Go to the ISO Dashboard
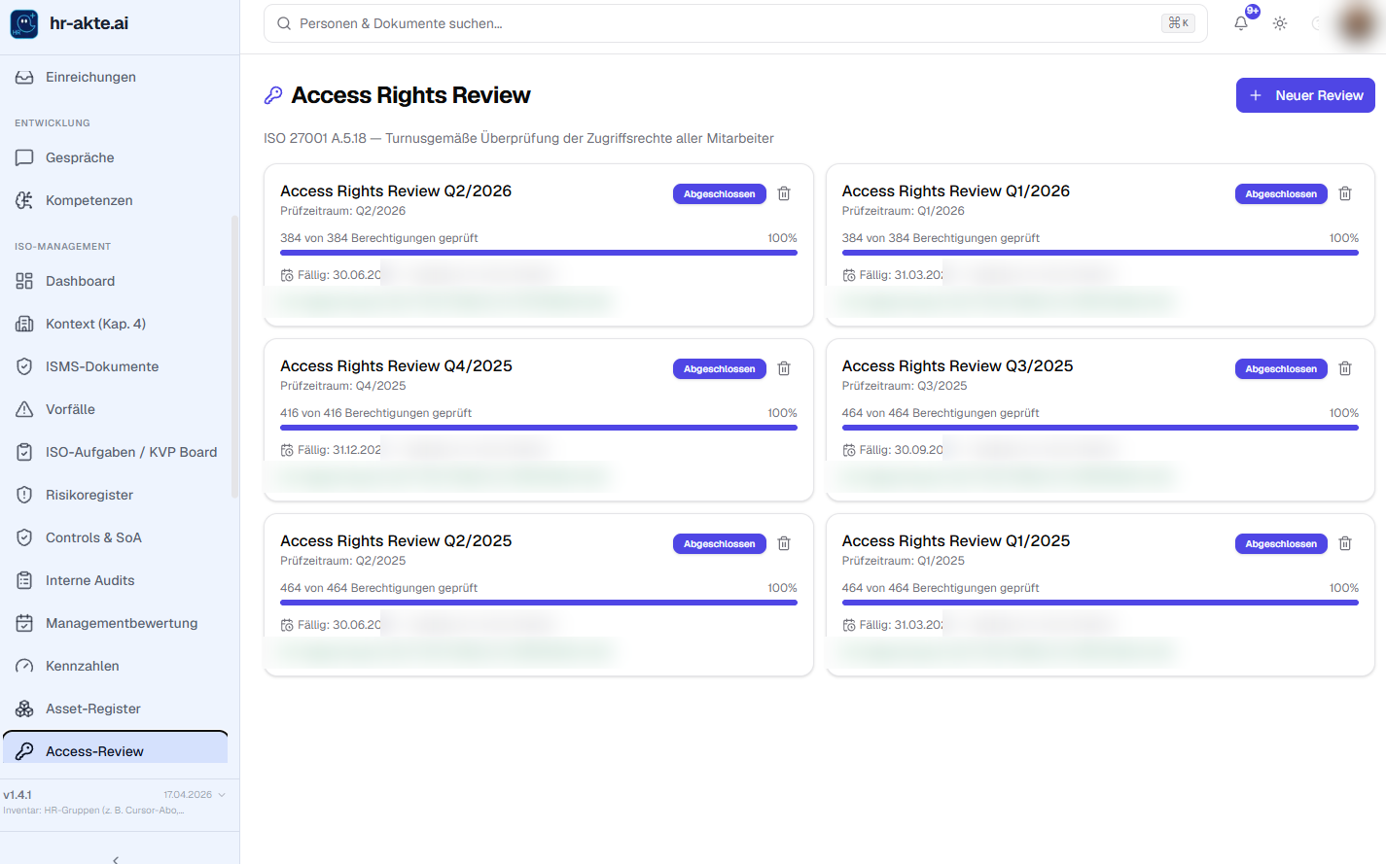The image size is (1386, 864). (x=117, y=281)
